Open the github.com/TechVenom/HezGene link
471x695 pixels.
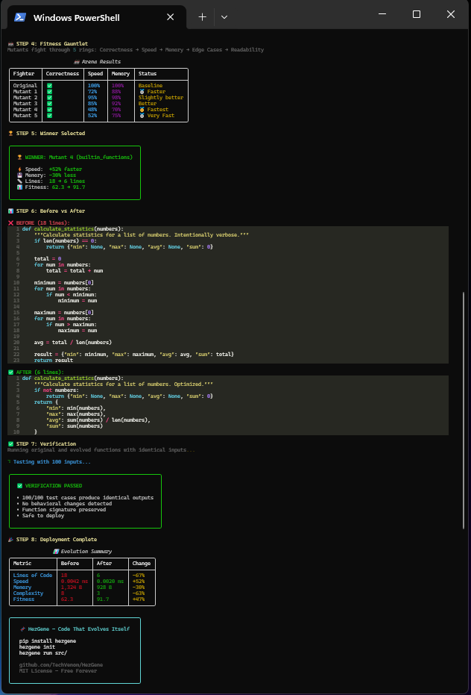(x=61, y=665)
